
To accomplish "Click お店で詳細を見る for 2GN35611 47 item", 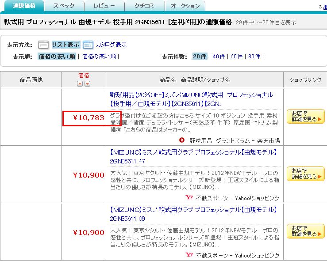I will [305, 174].
